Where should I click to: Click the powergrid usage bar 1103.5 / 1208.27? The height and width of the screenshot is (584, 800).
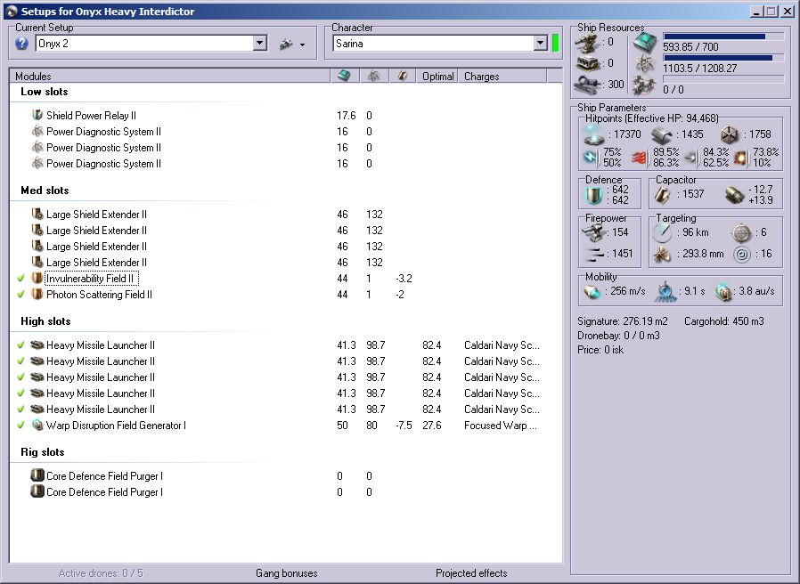(723, 58)
